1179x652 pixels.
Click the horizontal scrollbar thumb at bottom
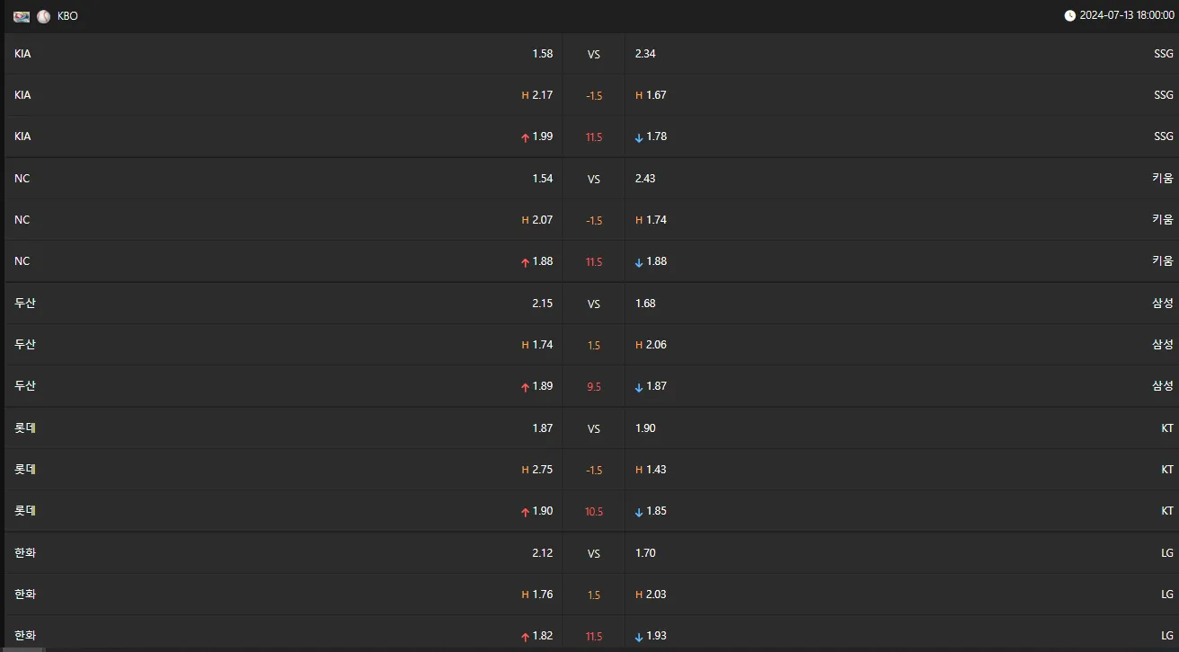(x=23, y=649)
